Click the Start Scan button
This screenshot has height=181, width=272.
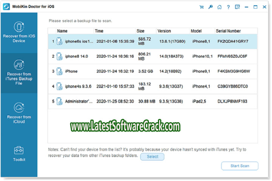click(240, 166)
